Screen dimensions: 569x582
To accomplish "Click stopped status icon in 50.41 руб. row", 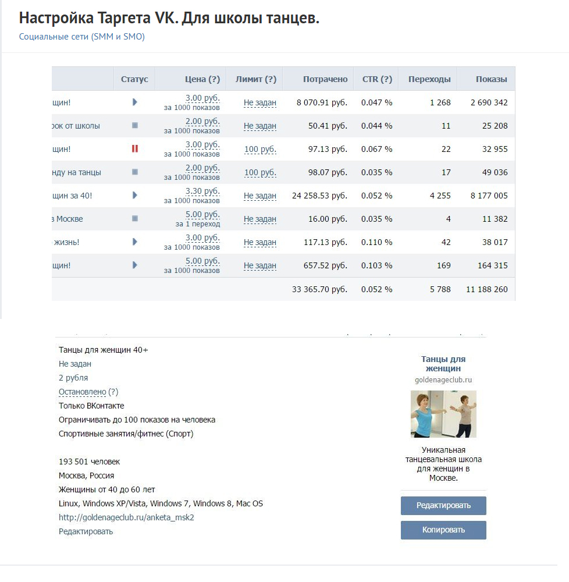I will 135,126.
